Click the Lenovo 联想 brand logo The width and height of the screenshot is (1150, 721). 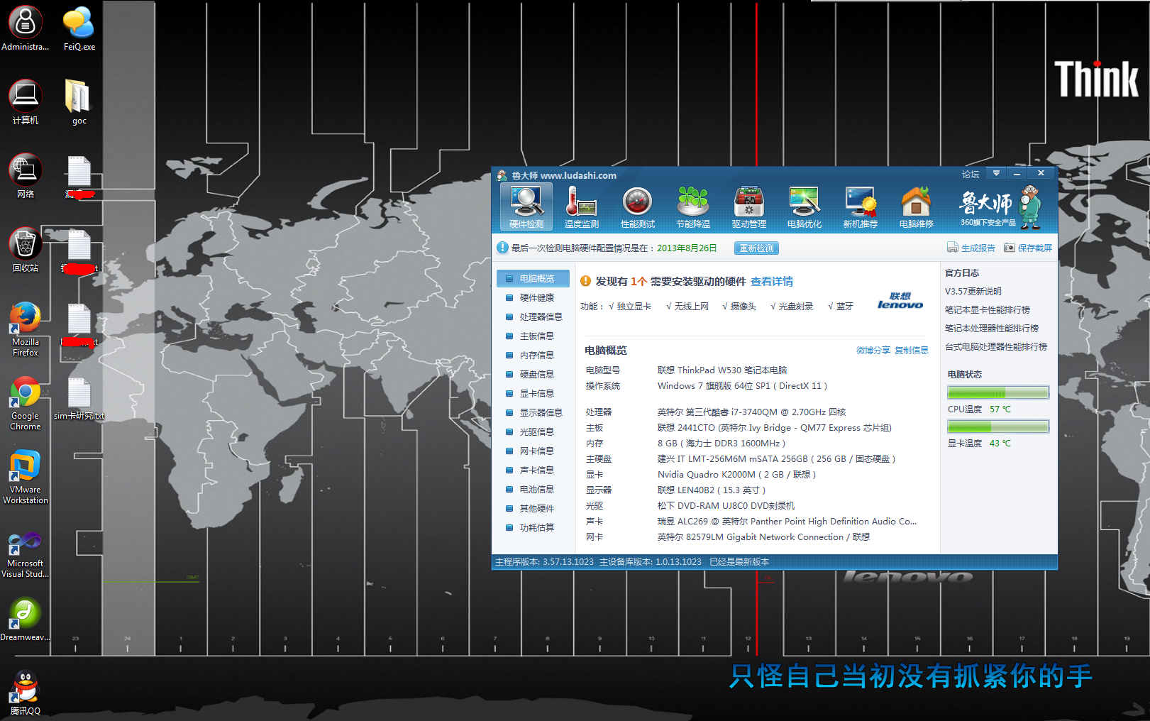900,301
